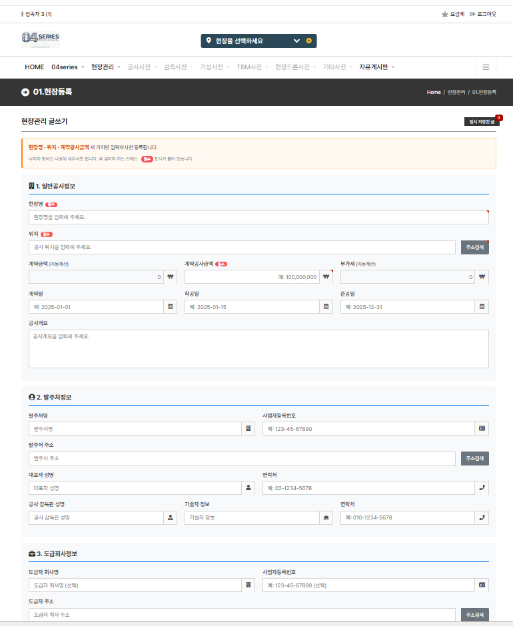
Task: Expand the 기타사진 menu
Action: (338, 67)
